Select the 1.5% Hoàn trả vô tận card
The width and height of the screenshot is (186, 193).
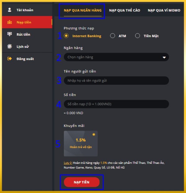pos(81,144)
